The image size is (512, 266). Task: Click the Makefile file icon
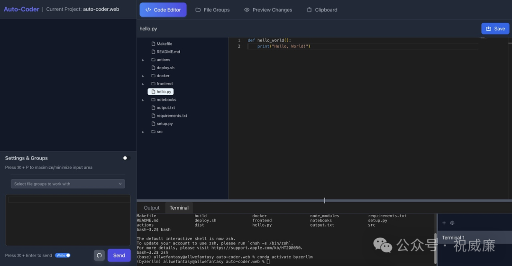(x=153, y=44)
